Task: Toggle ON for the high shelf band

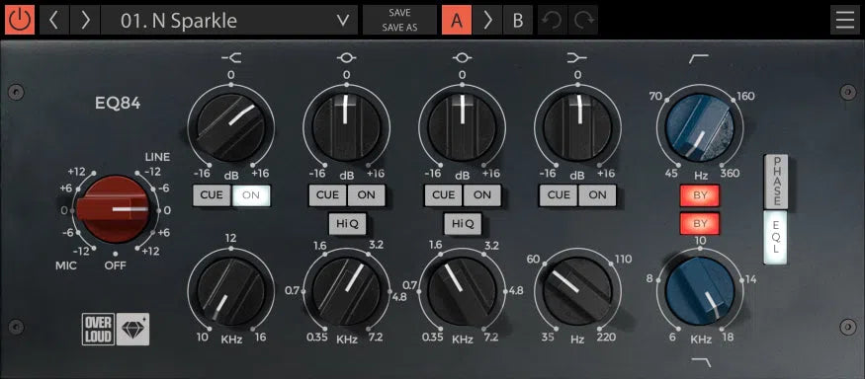Action: (x=251, y=195)
